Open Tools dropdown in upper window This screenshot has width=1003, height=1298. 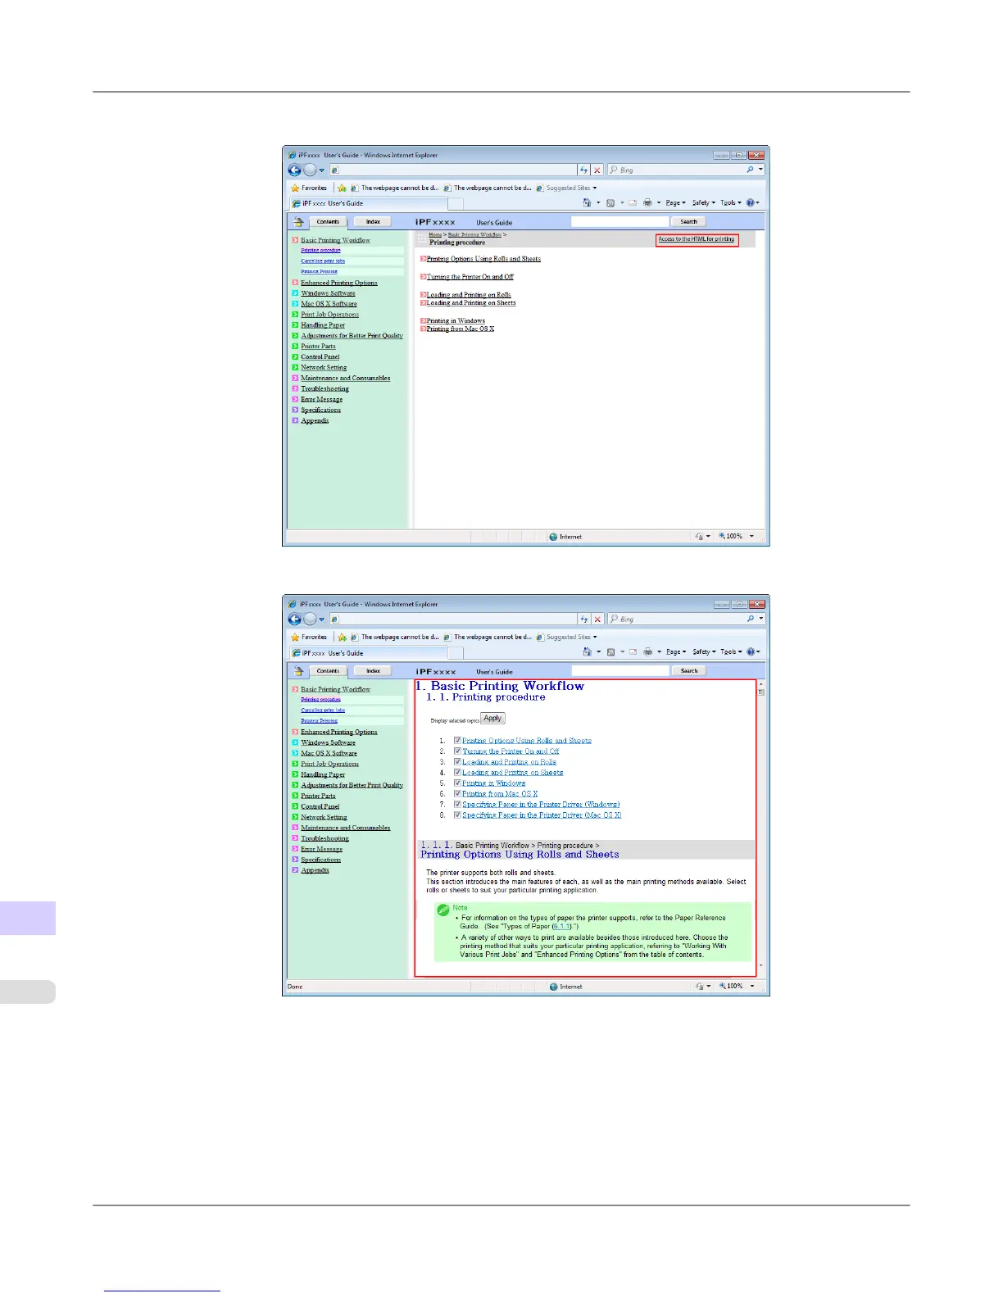tap(731, 202)
